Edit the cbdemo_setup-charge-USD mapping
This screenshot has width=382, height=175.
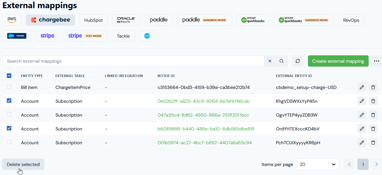[362, 87]
